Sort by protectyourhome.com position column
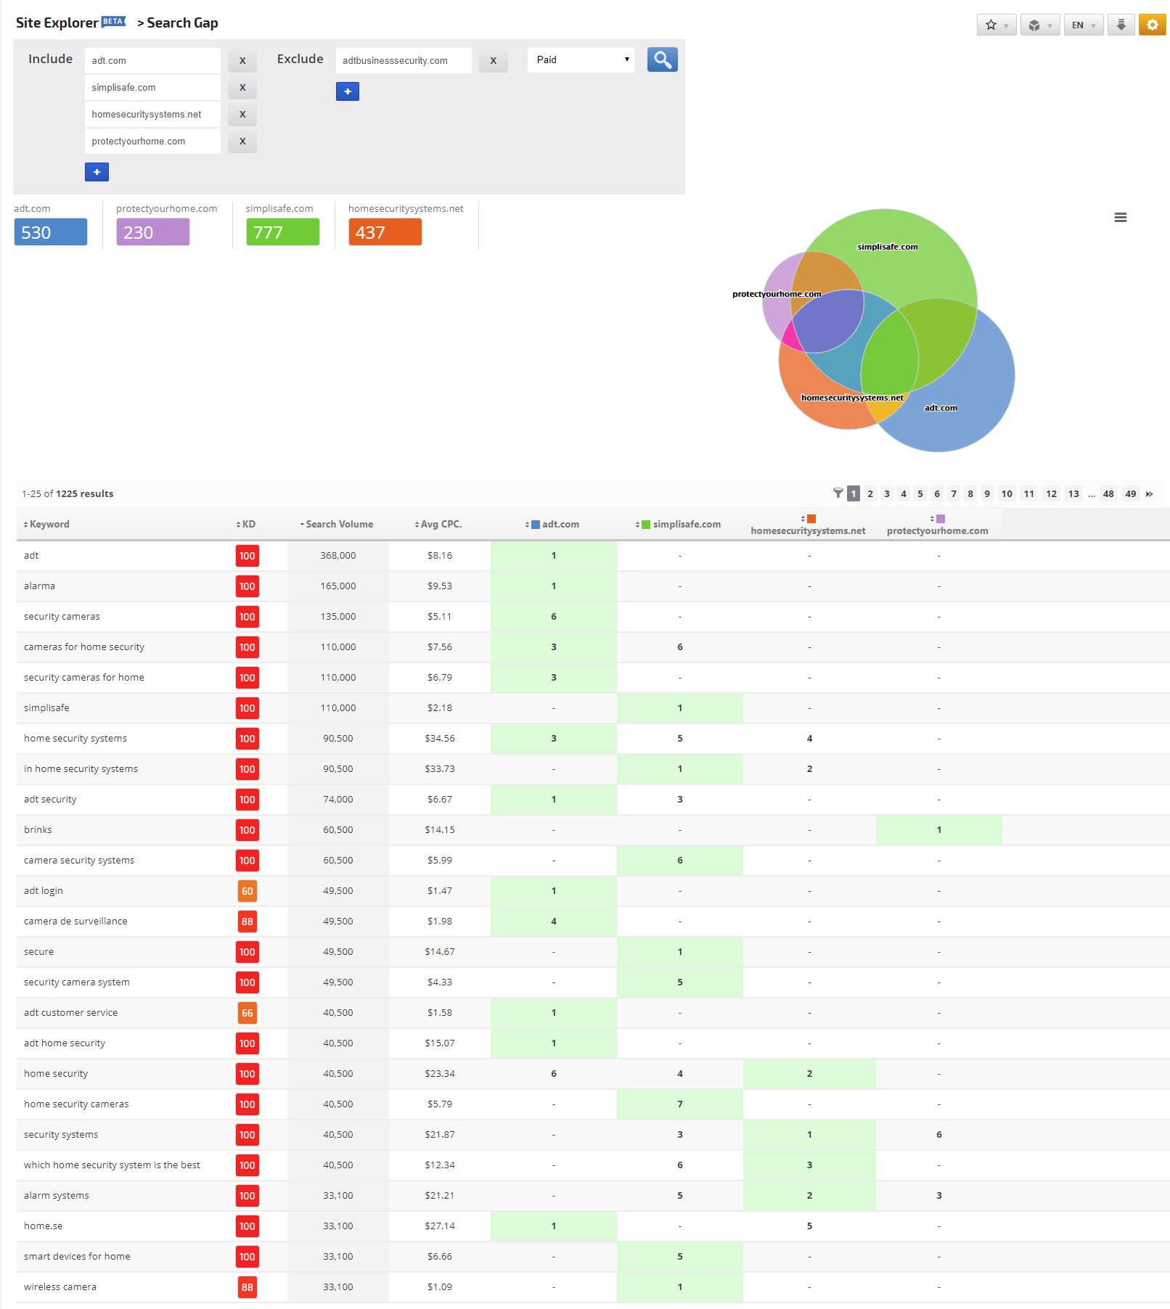 [937, 525]
